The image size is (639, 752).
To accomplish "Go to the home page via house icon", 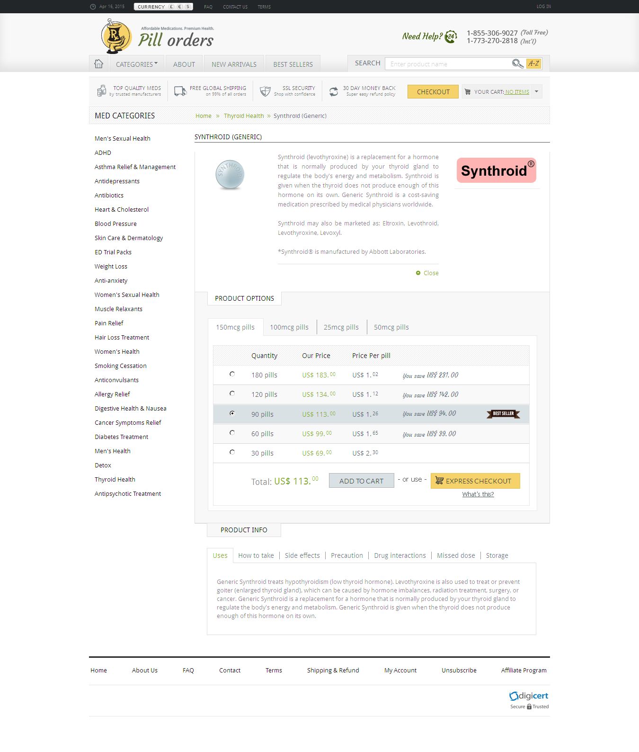I will (x=98, y=63).
